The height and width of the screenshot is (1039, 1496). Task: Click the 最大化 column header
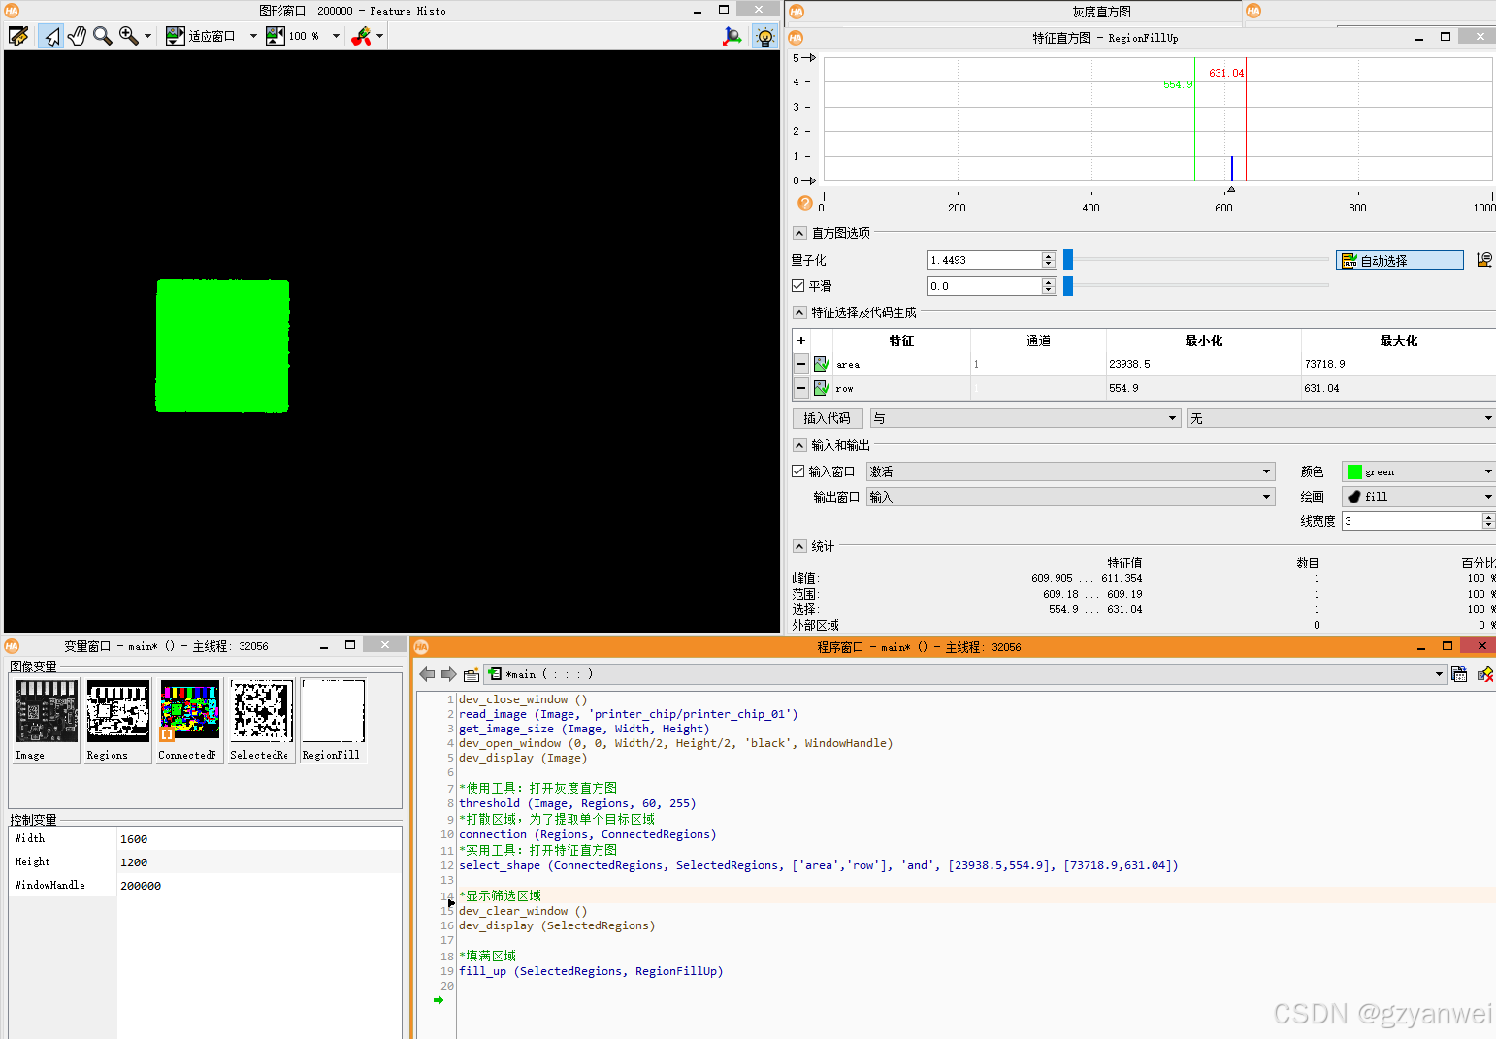tap(1398, 341)
